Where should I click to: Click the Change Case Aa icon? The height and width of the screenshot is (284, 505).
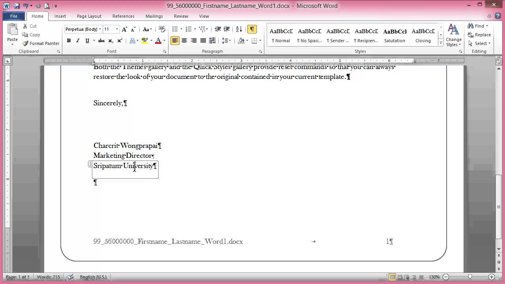pos(147,29)
